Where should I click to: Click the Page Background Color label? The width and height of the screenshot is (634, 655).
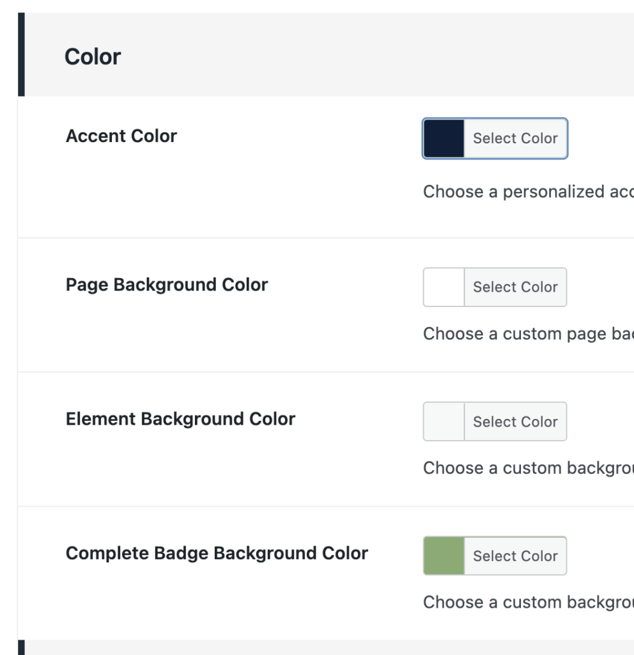(167, 285)
